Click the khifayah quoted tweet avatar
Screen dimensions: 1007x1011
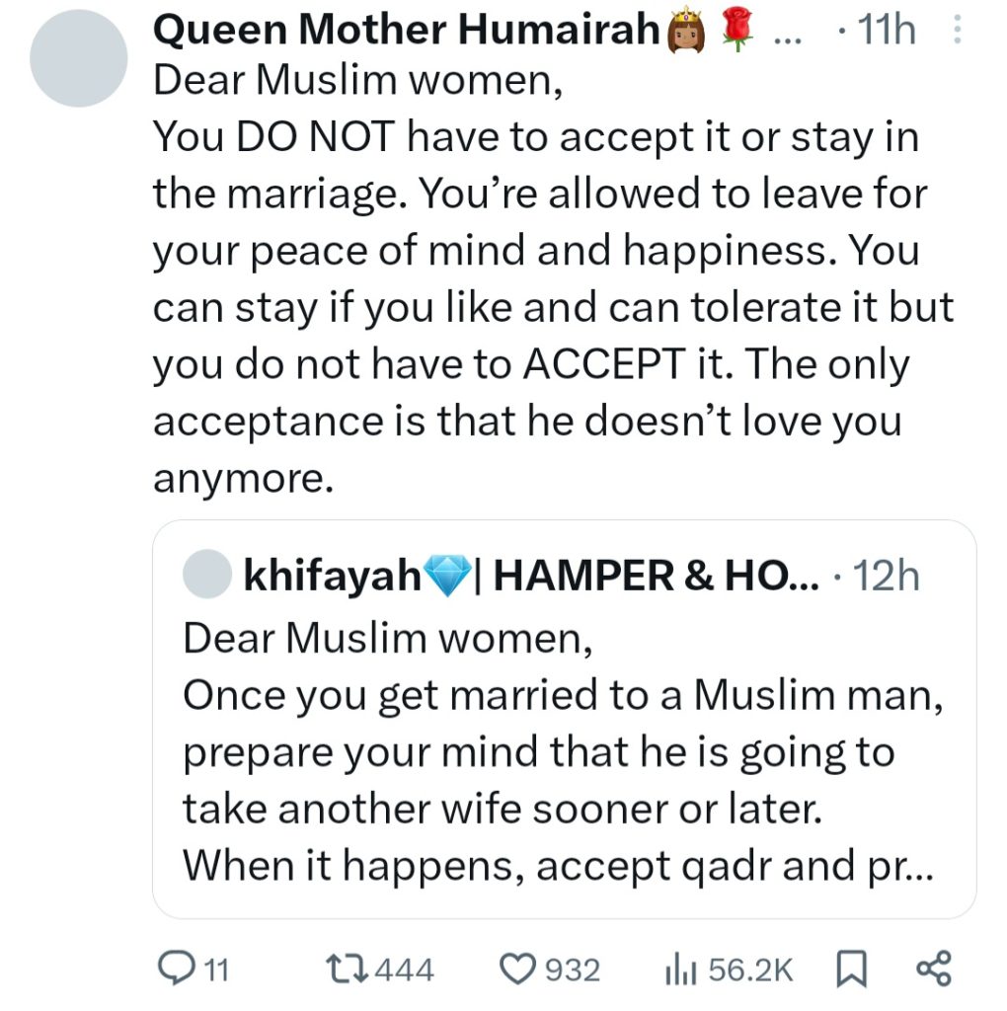[x=206, y=574]
